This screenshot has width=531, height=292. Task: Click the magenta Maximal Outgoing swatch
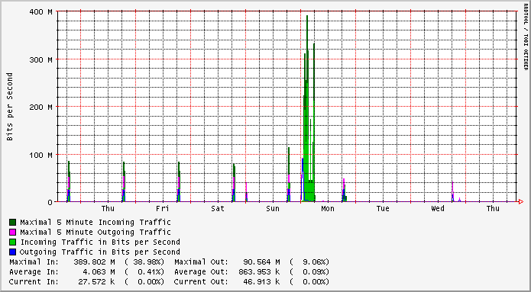point(12,233)
